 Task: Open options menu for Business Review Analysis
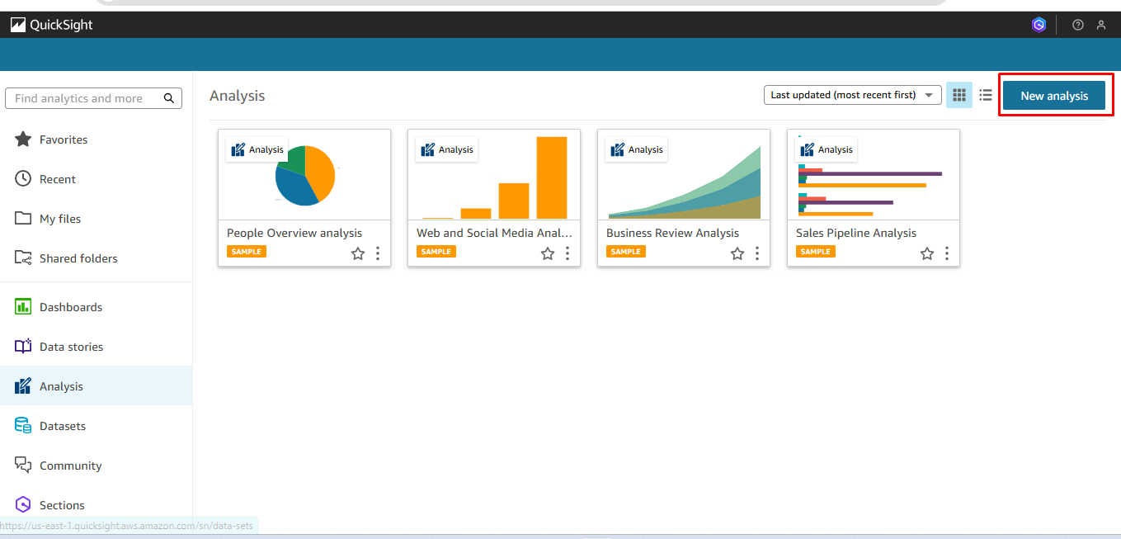pos(756,253)
